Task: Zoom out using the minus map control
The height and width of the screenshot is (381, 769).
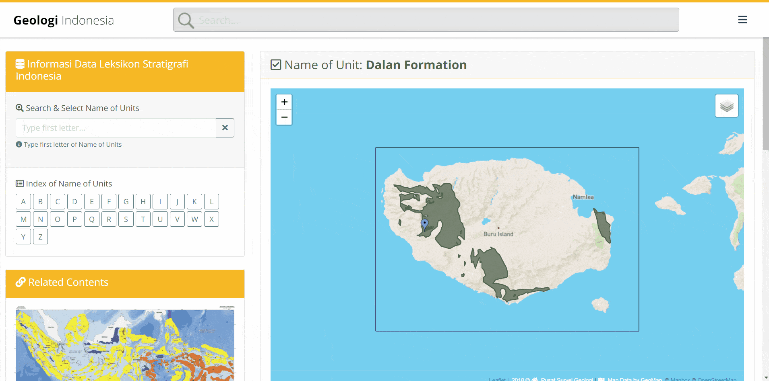Action: pyautogui.click(x=284, y=117)
